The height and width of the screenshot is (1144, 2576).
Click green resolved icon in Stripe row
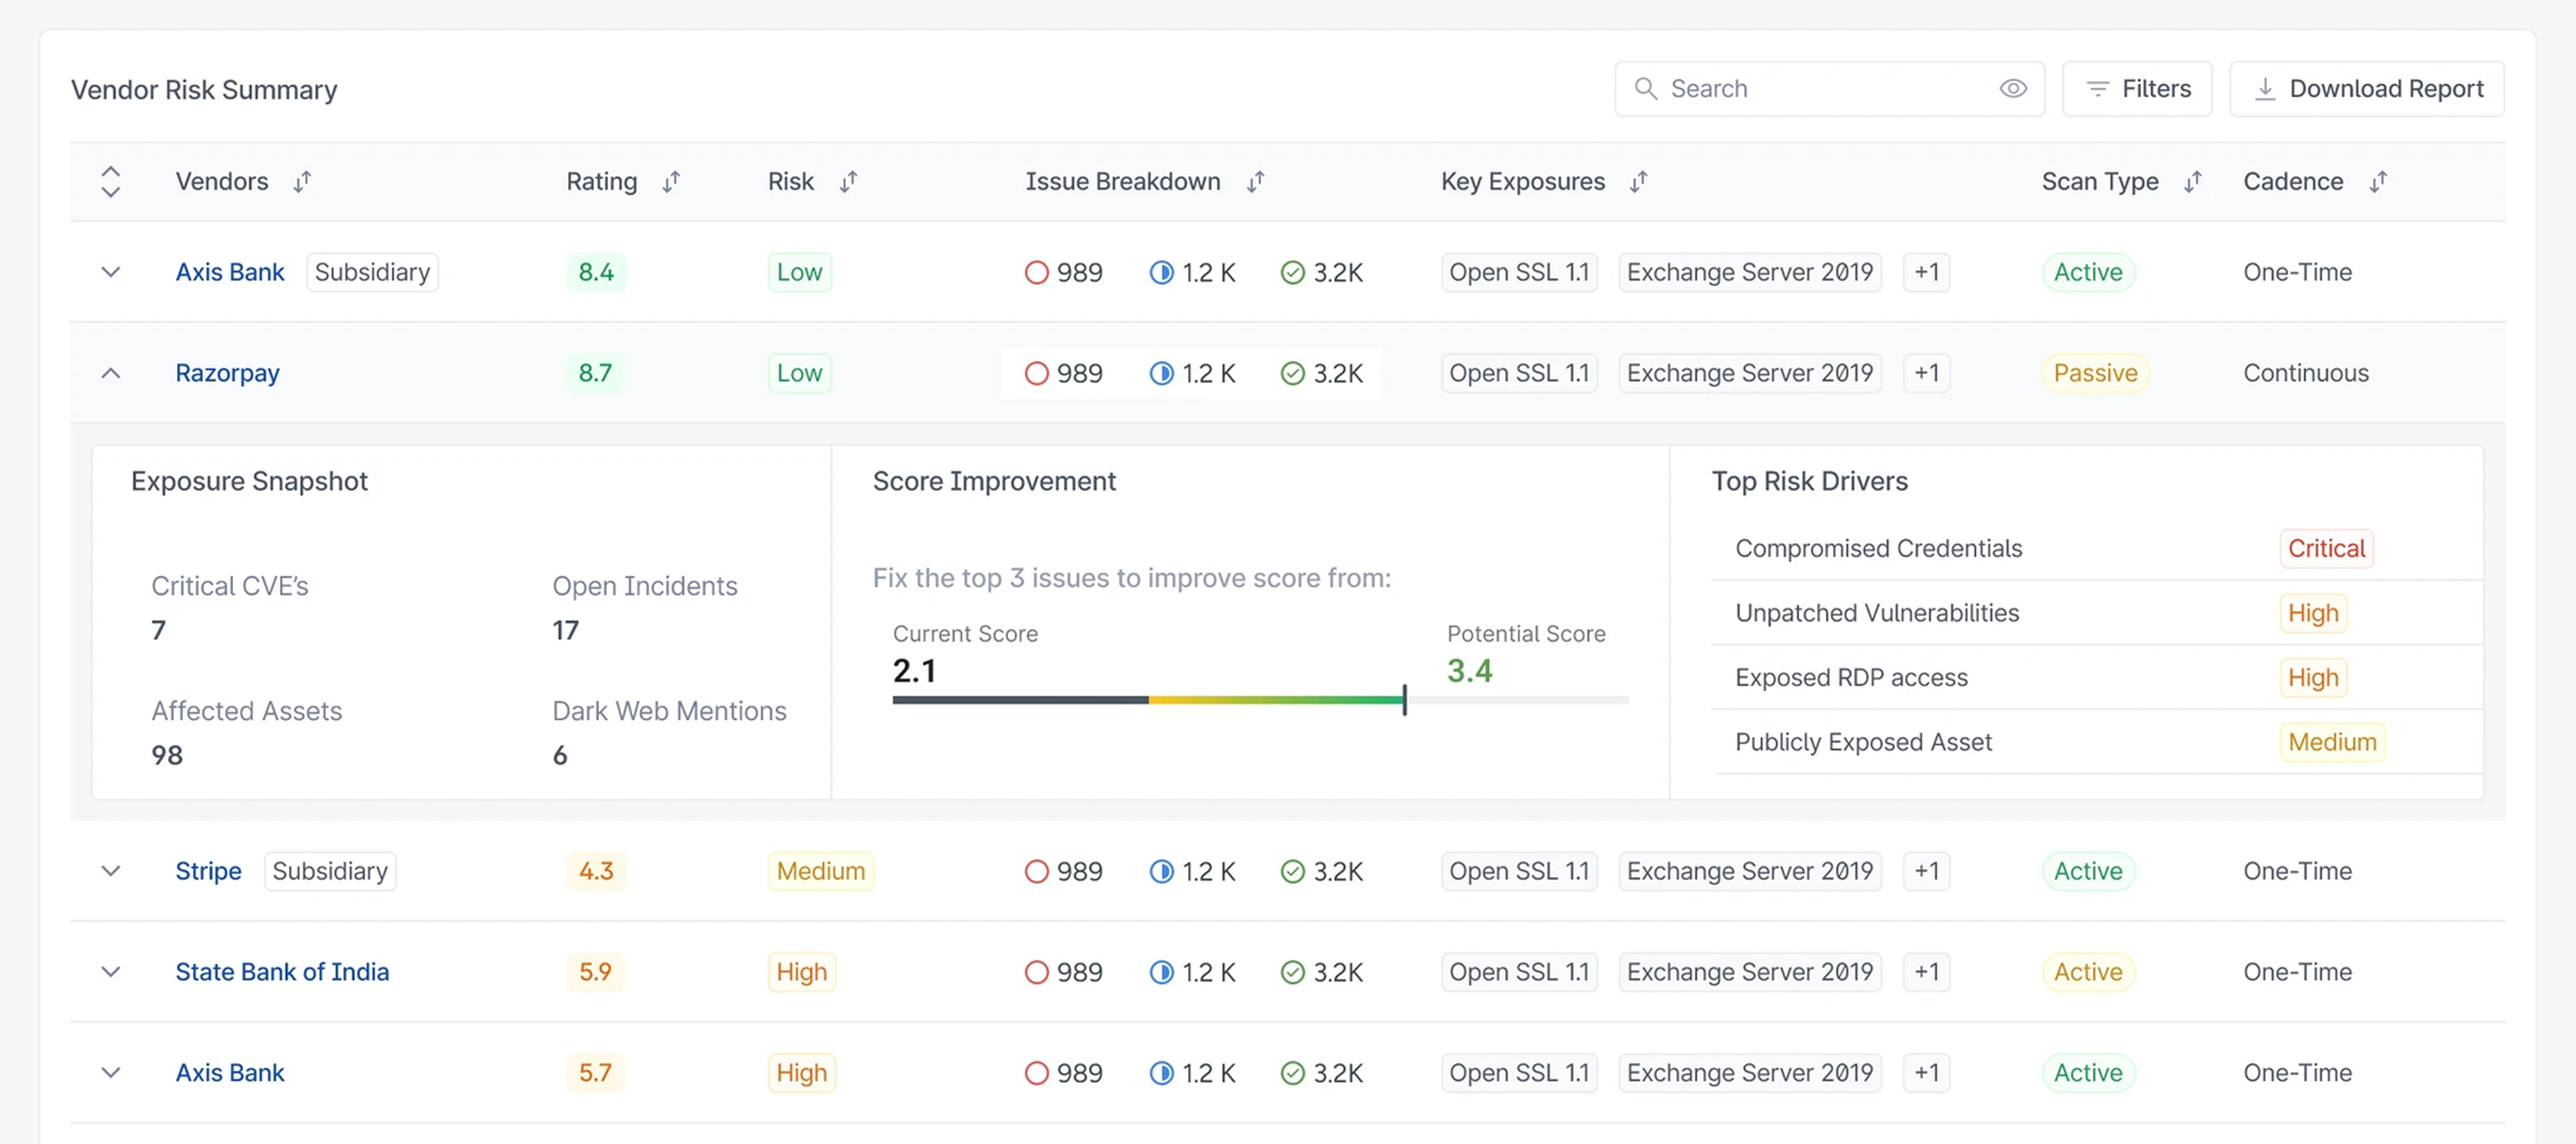[x=1292, y=872]
